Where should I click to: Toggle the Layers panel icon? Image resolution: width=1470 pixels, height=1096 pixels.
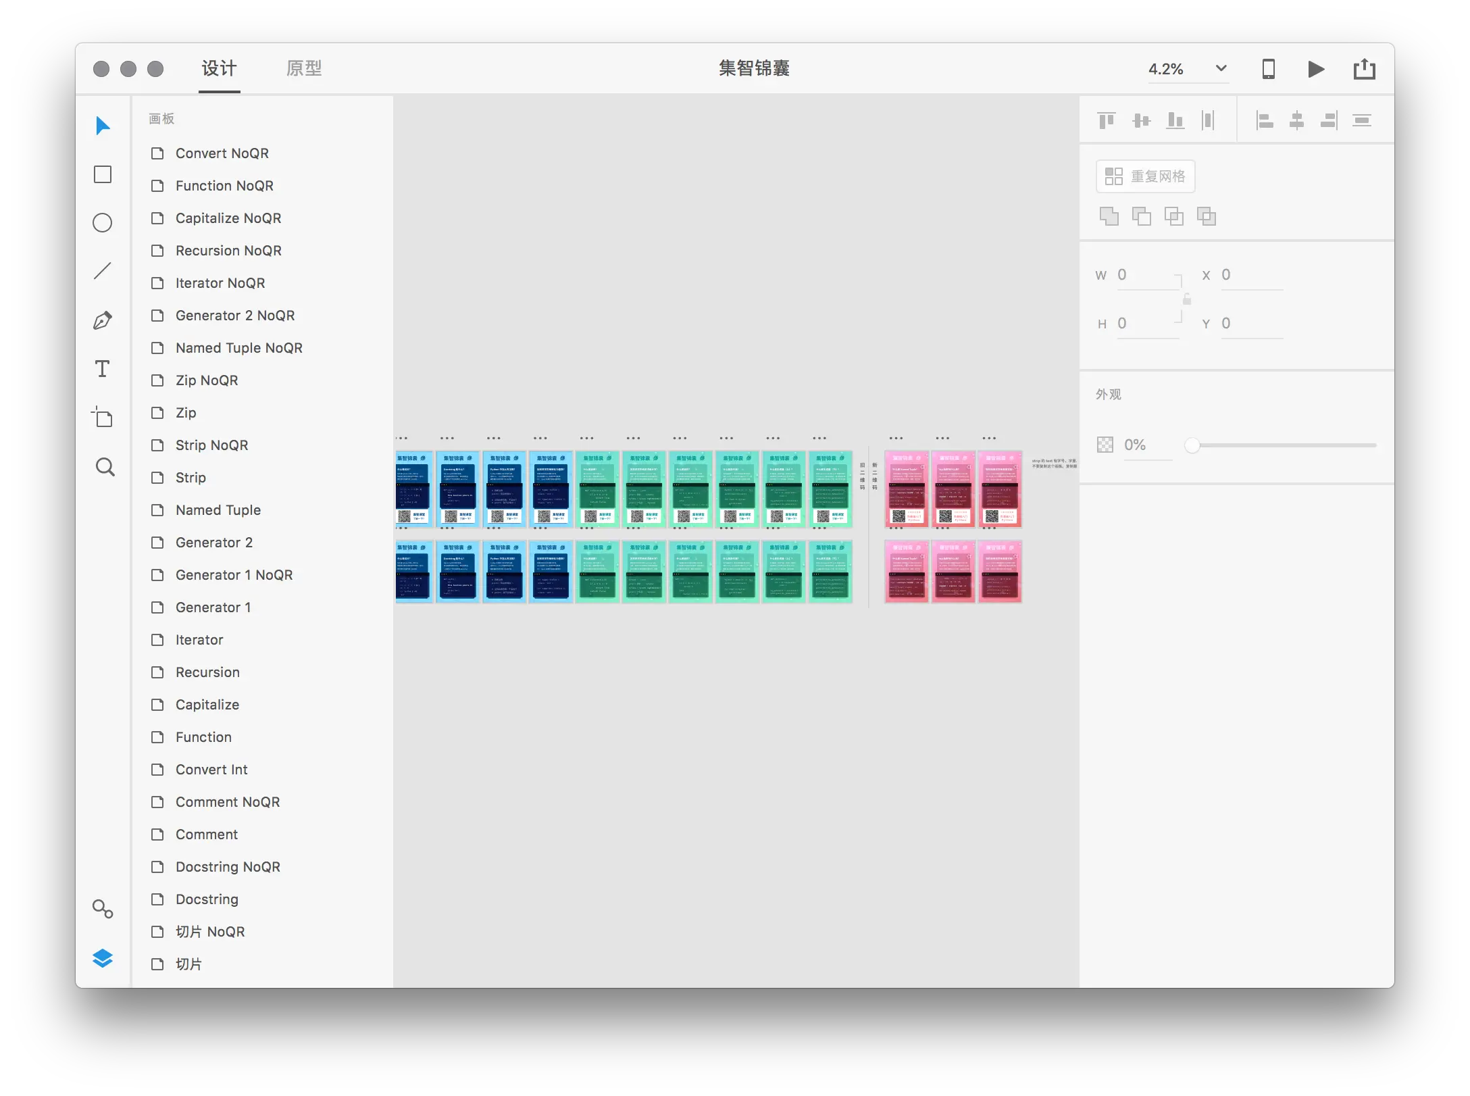tap(103, 958)
